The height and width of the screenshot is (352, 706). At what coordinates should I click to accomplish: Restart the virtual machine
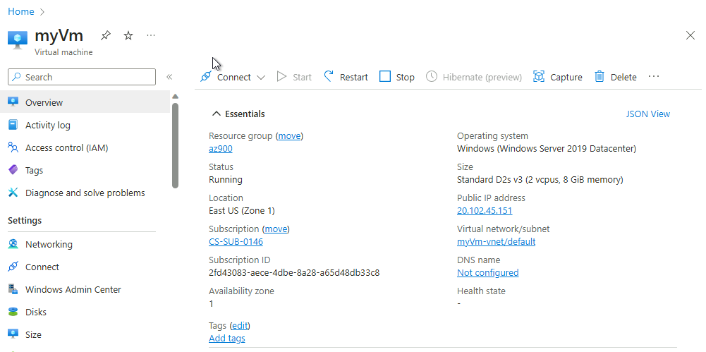tap(346, 77)
